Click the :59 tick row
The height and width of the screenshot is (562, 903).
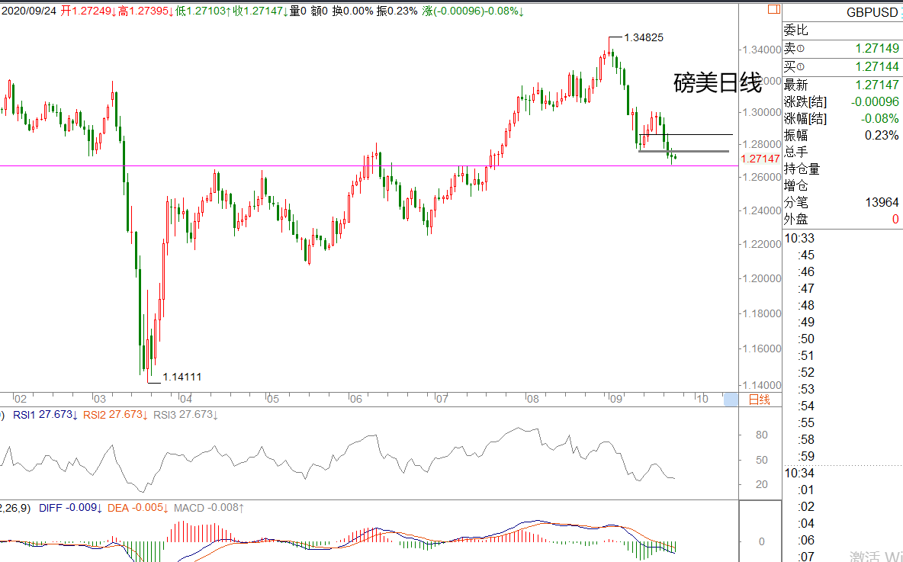tap(806, 456)
